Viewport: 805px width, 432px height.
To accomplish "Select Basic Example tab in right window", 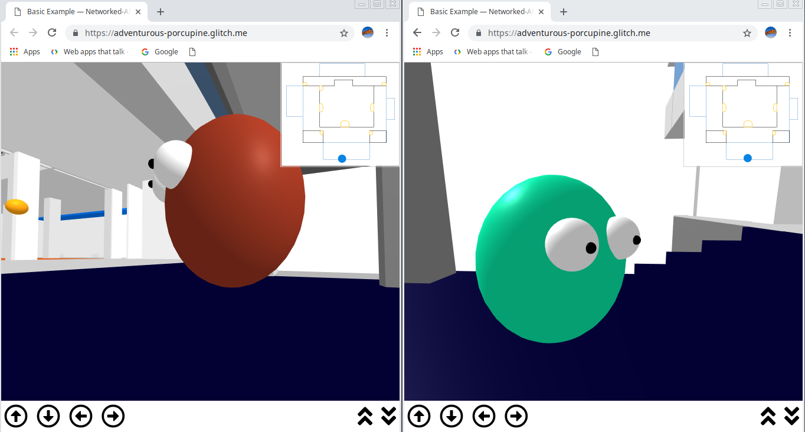I will pyautogui.click(x=479, y=12).
